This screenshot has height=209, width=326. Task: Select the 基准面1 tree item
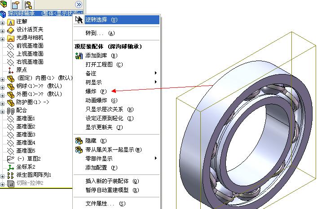pyautogui.click(x=26, y=118)
